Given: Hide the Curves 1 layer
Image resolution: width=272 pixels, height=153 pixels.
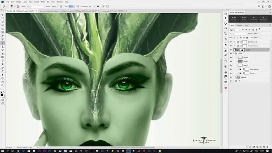Looking at the screenshot, I should pos(231,73).
